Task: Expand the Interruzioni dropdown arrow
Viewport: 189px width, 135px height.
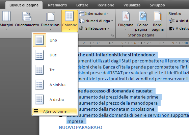Action: click(108, 13)
